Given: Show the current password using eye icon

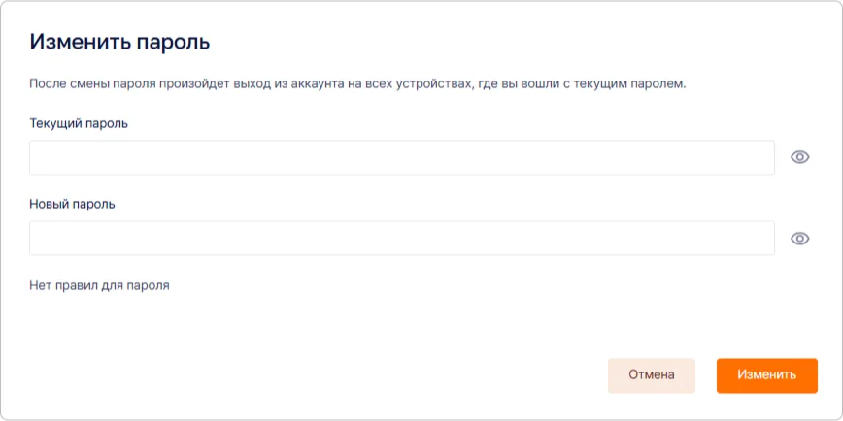Looking at the screenshot, I should [799, 157].
